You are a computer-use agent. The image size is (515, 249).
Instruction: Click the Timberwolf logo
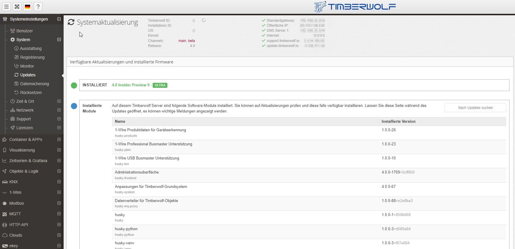pyautogui.click(x=355, y=6)
